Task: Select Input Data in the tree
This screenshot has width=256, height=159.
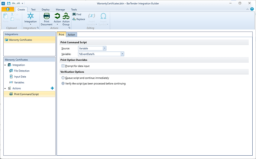Action: tap(20, 77)
